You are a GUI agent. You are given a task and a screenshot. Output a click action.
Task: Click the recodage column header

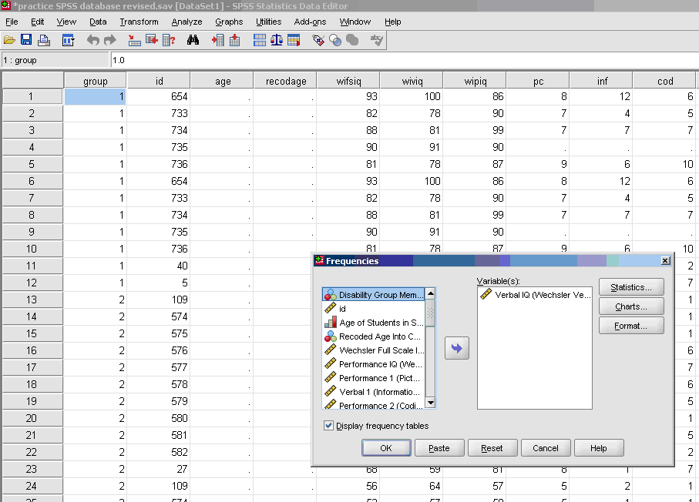(x=286, y=81)
